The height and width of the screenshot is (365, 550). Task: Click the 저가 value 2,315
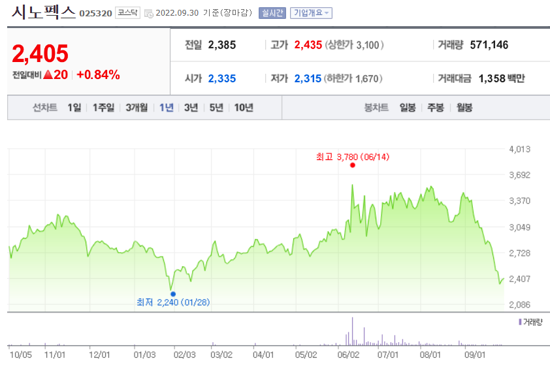point(308,78)
